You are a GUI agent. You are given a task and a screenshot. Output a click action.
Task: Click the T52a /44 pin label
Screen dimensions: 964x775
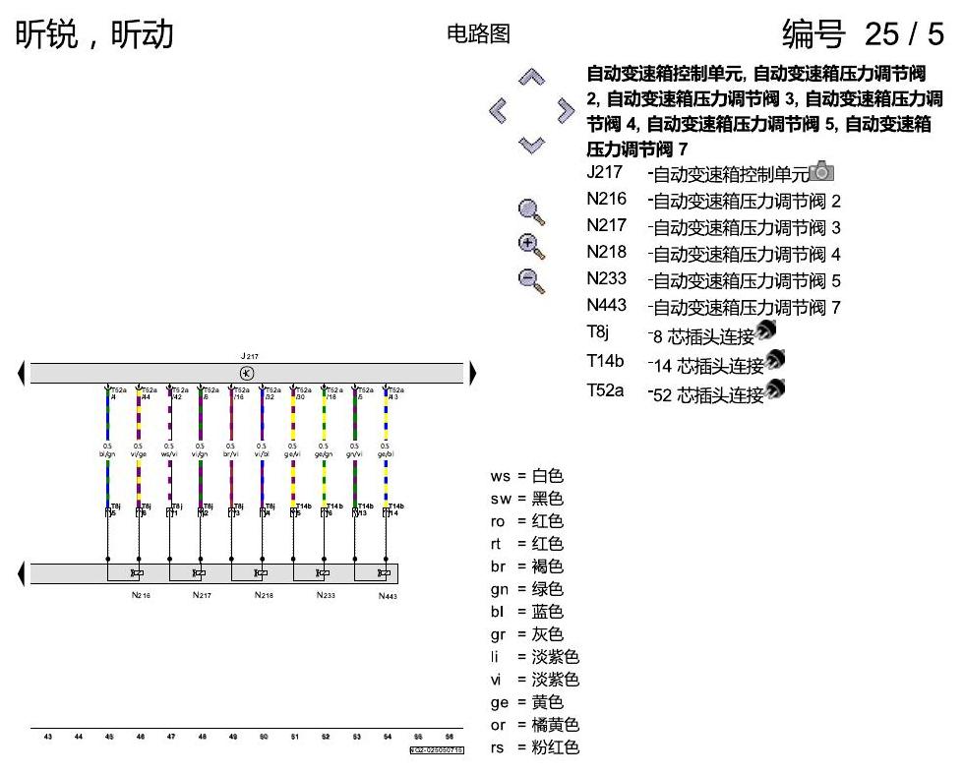[x=150, y=393]
